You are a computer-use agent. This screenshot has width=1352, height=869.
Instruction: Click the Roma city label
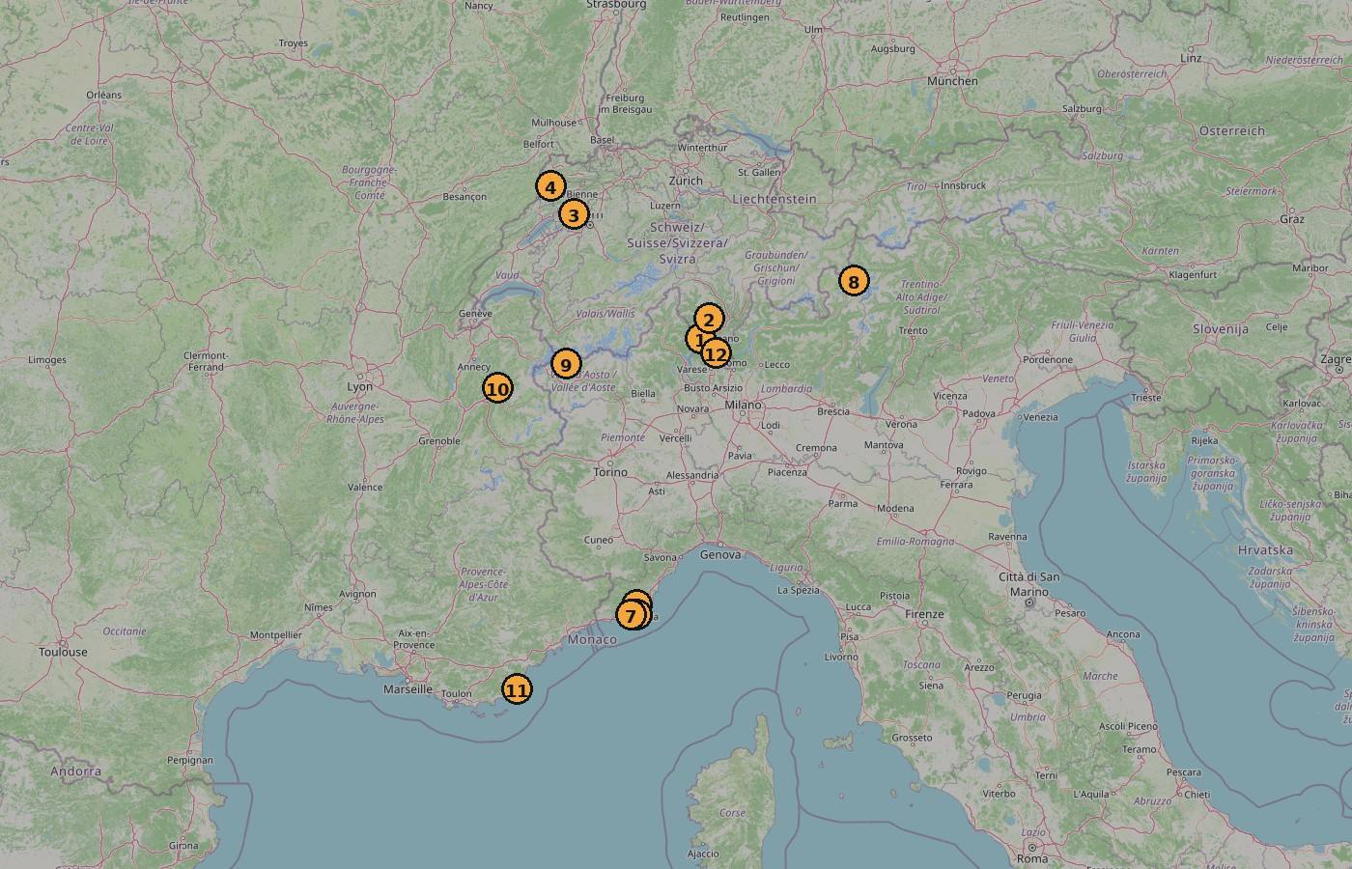1032,858
